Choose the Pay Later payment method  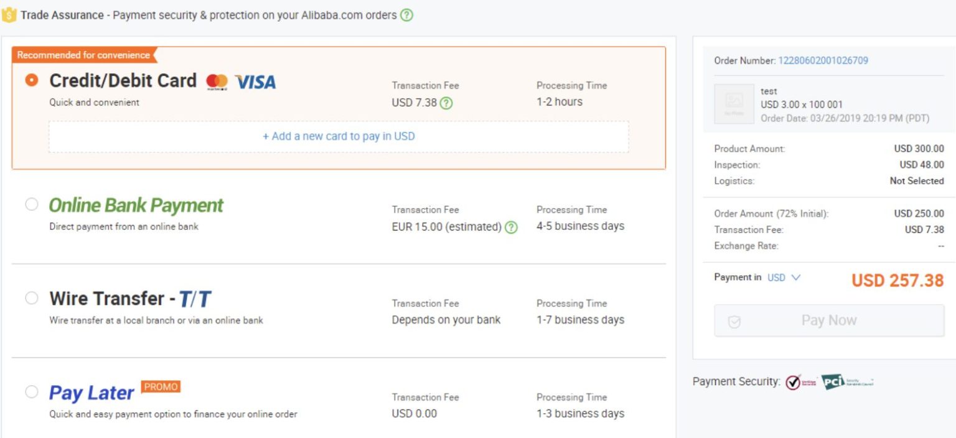[31, 391]
